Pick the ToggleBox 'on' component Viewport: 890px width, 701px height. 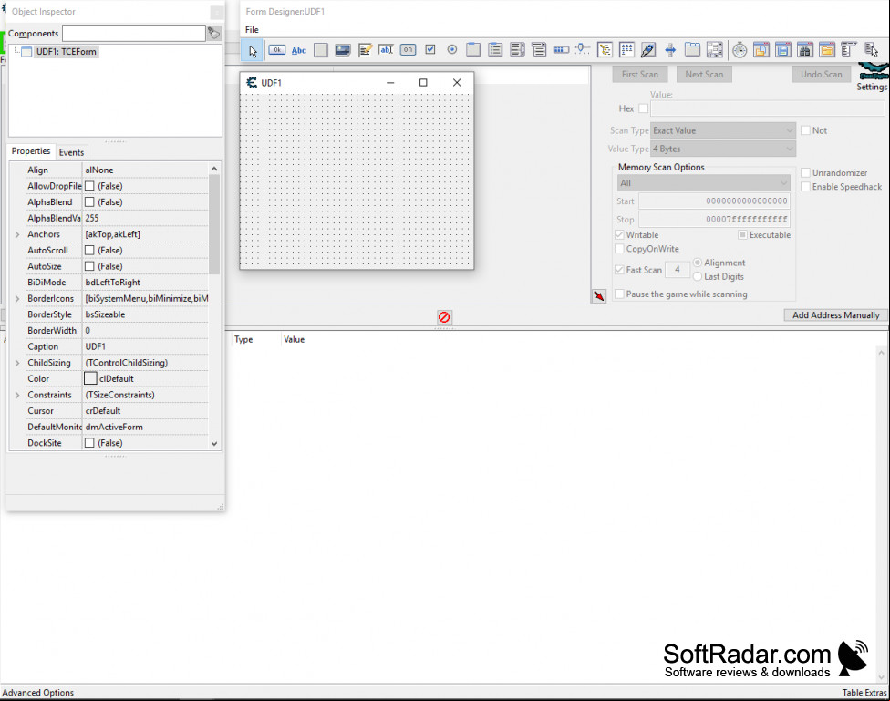(x=408, y=50)
